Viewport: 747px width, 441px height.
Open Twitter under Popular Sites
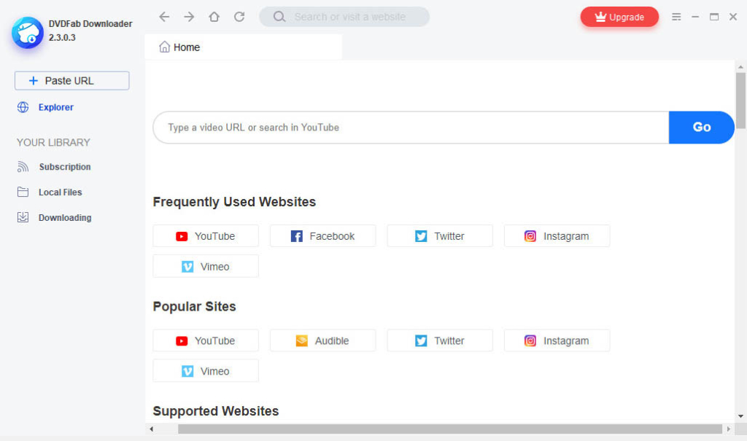pyautogui.click(x=440, y=341)
